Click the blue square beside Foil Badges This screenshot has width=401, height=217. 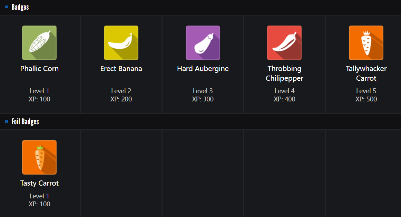pos(7,121)
